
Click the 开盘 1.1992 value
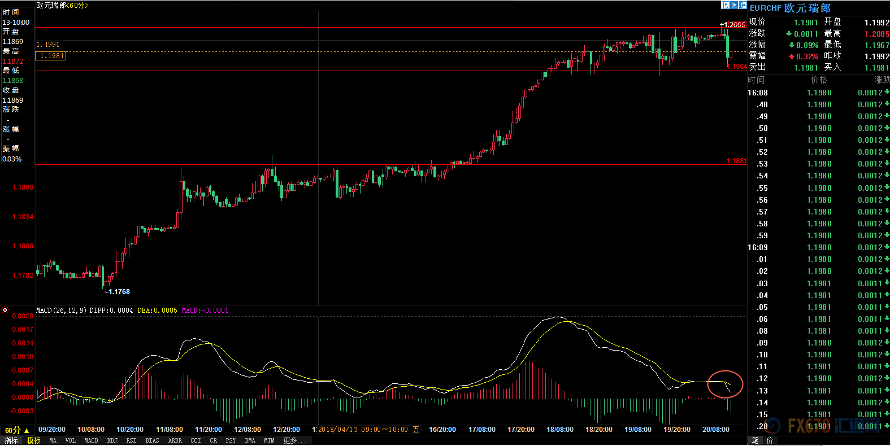tap(877, 23)
